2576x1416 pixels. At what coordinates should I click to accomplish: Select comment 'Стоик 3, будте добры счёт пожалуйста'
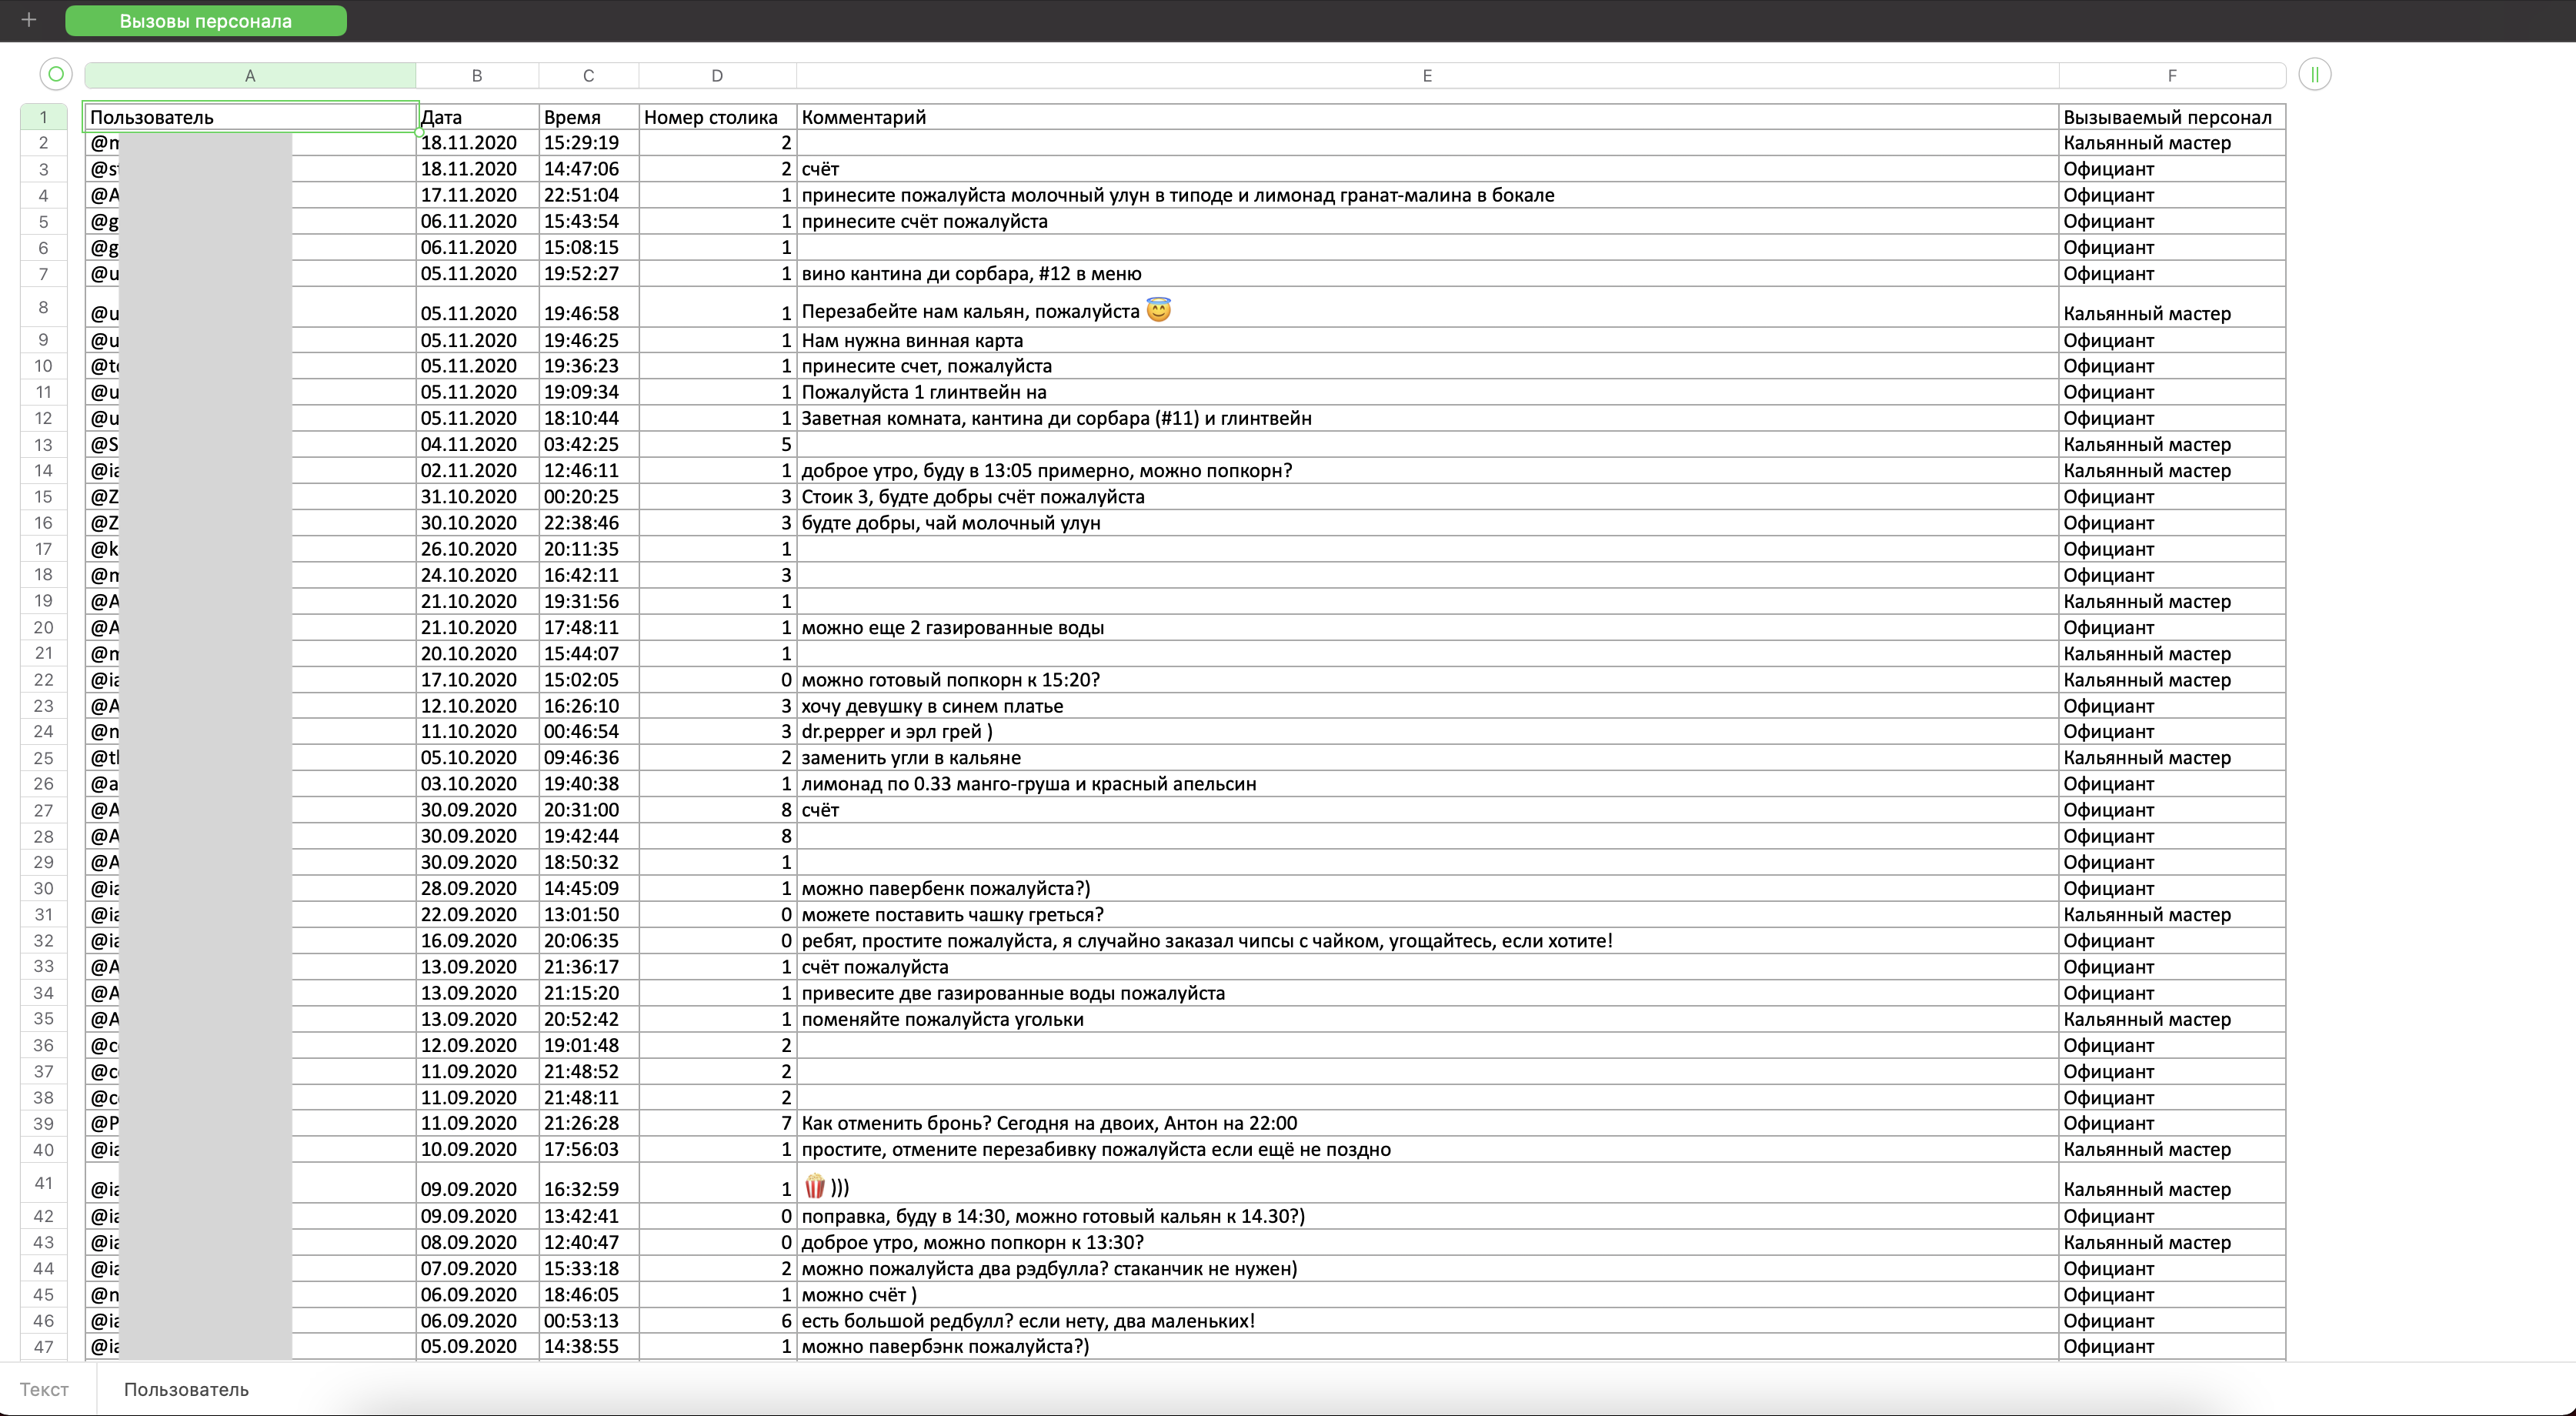click(1427, 496)
